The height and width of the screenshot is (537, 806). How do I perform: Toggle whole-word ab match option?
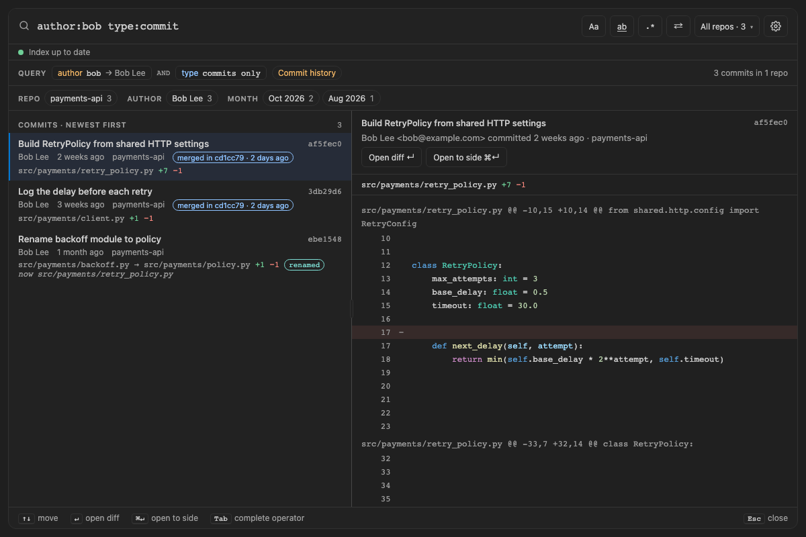(622, 26)
